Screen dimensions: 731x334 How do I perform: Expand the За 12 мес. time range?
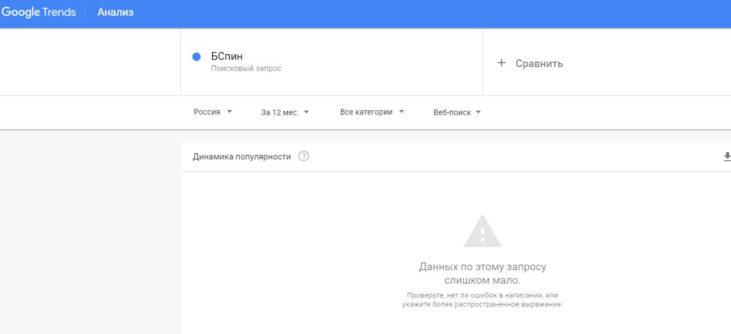pyautogui.click(x=280, y=112)
